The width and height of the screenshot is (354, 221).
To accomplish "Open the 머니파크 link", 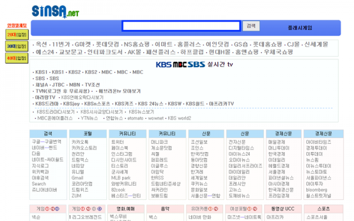I will [x=159, y=142].
